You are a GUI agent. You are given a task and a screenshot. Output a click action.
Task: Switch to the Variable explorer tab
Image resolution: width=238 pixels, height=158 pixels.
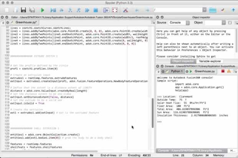(x=210, y=61)
